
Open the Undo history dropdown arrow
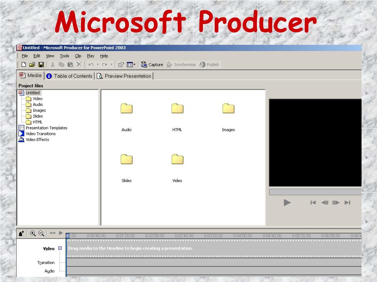pos(98,65)
